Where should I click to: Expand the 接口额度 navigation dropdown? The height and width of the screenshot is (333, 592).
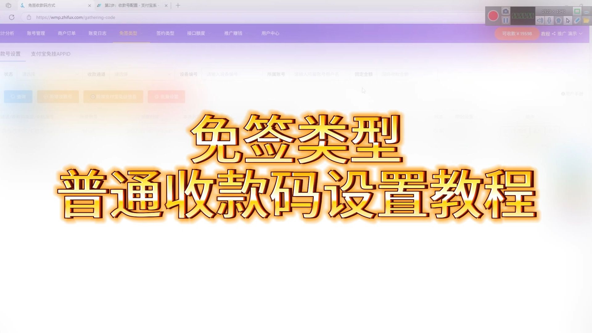pyautogui.click(x=199, y=33)
